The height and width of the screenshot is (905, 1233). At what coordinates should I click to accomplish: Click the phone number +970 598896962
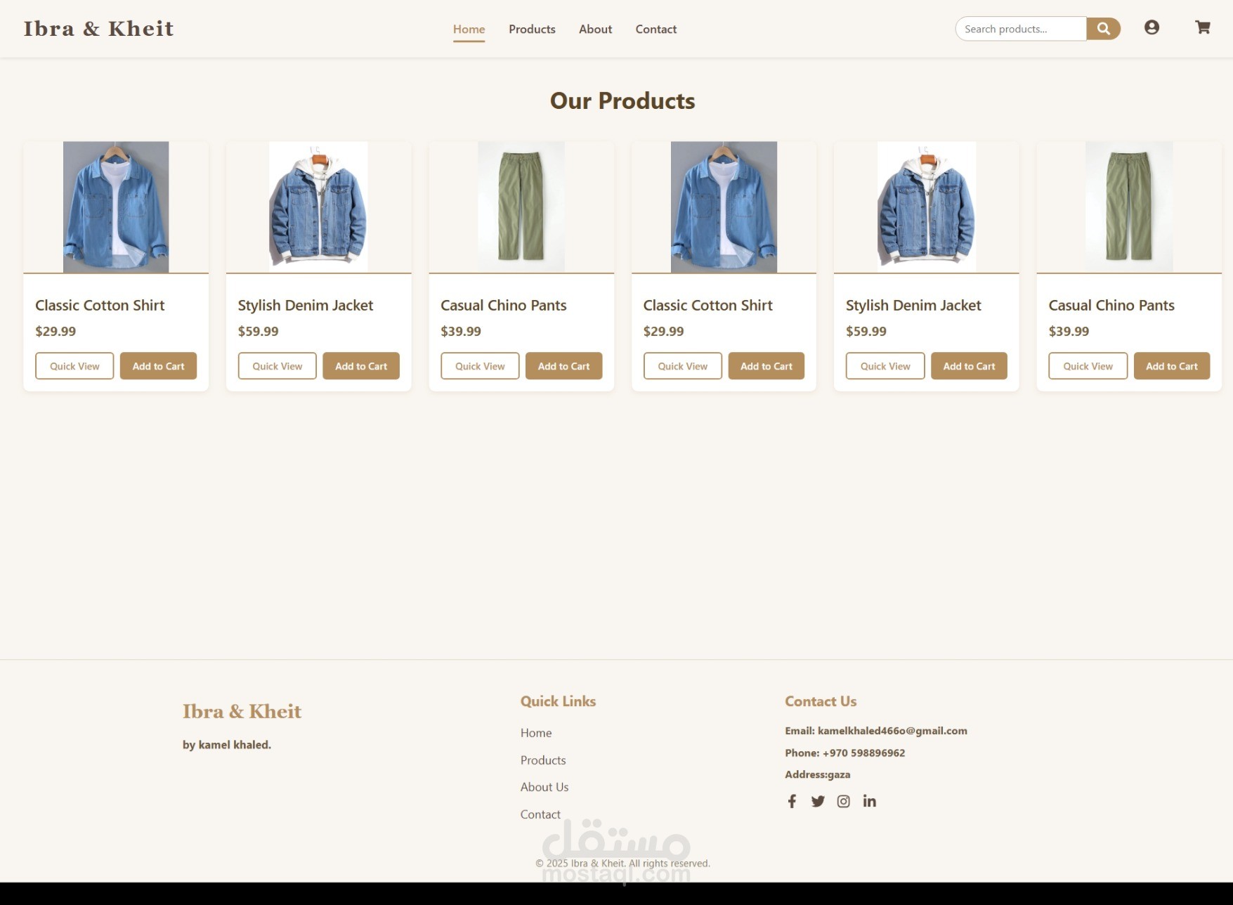click(863, 753)
